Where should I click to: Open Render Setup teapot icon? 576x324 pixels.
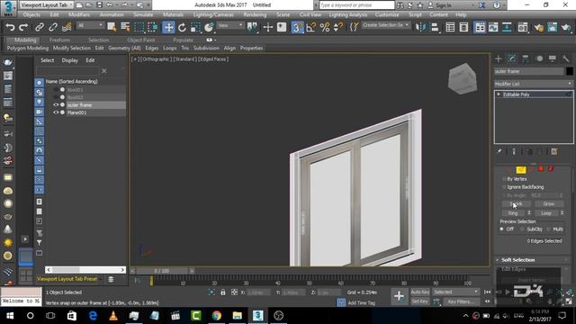[539, 27]
